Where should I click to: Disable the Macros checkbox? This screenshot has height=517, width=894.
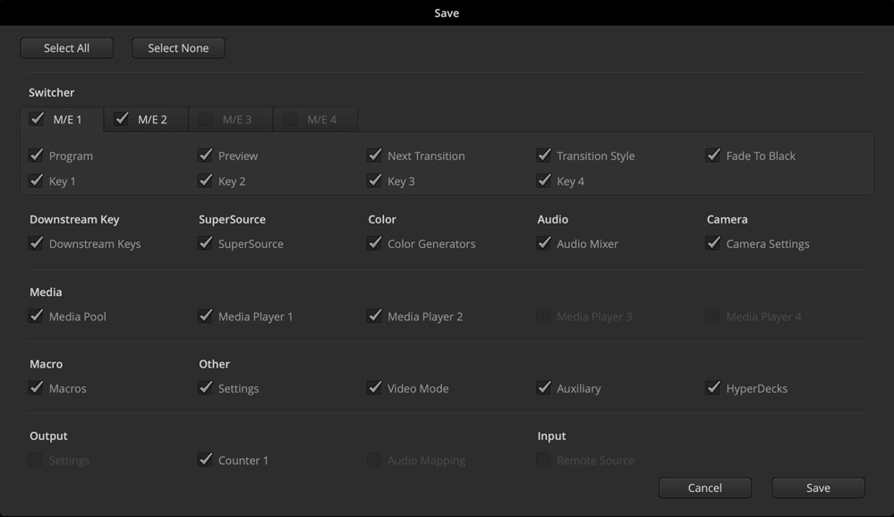pos(37,388)
